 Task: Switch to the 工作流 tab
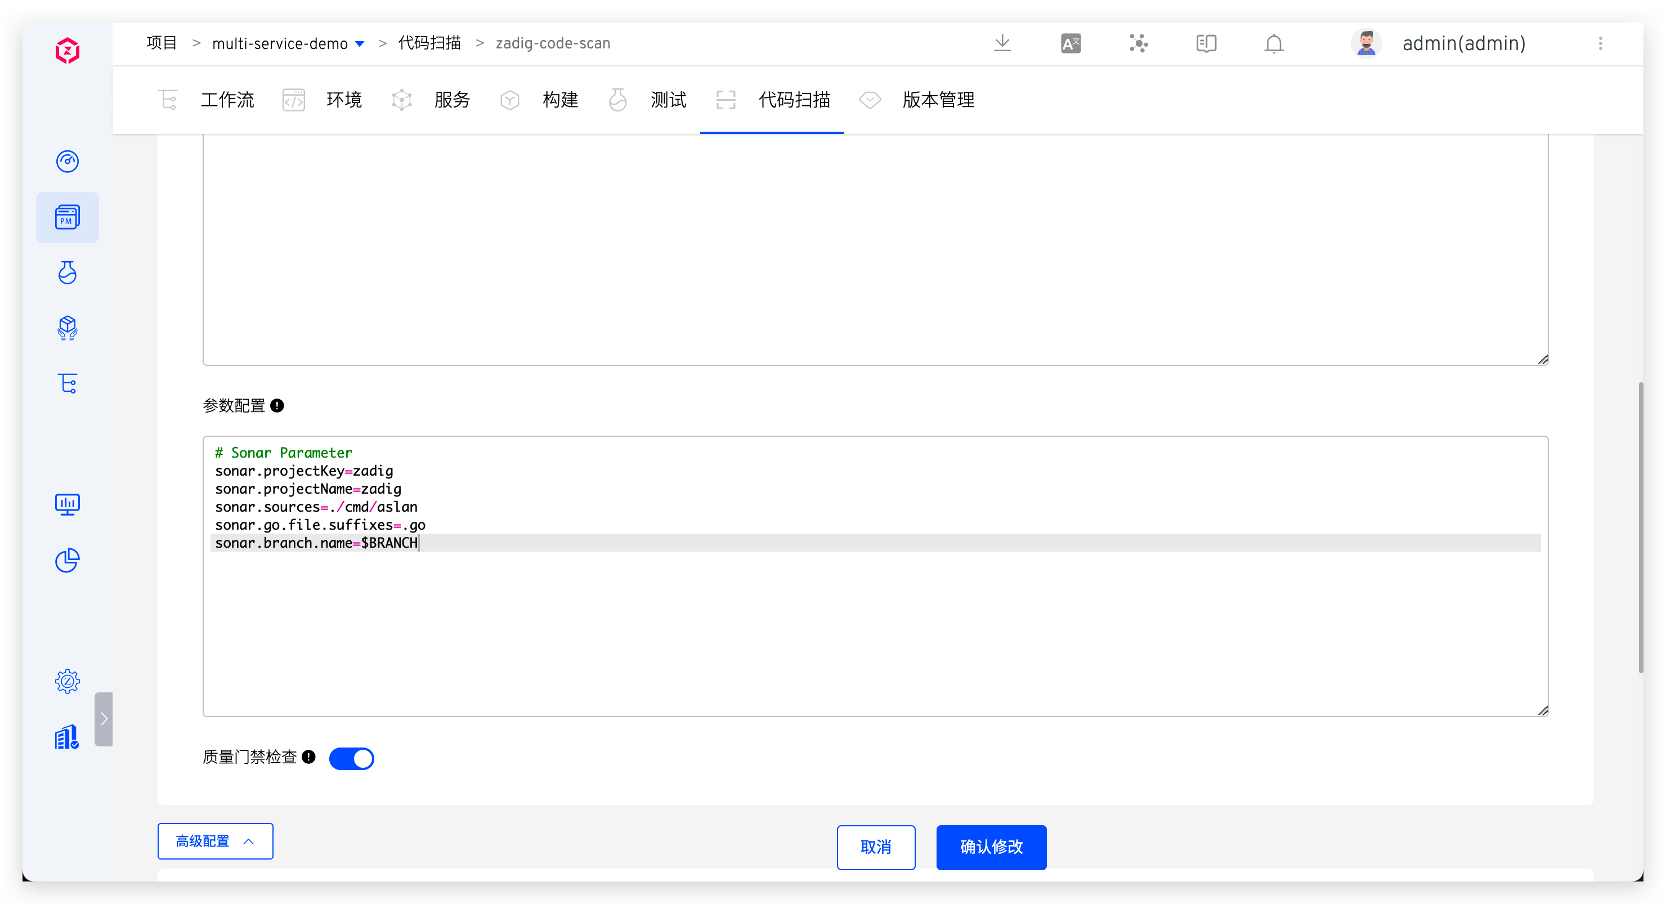(226, 100)
